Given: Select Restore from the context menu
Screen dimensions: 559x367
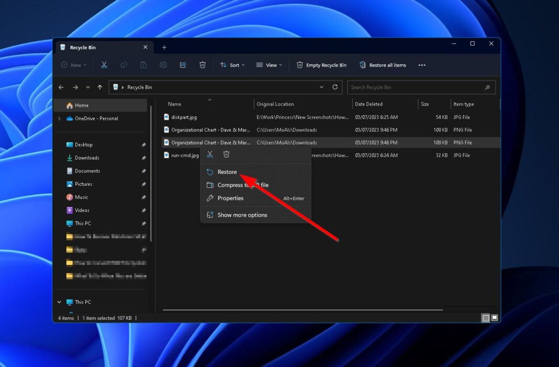Looking at the screenshot, I should (227, 171).
